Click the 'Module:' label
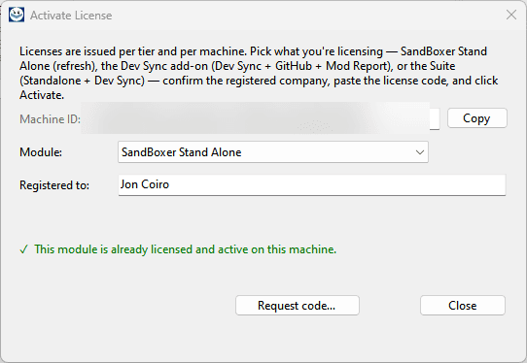Image resolution: width=527 pixels, height=363 pixels. click(41, 152)
